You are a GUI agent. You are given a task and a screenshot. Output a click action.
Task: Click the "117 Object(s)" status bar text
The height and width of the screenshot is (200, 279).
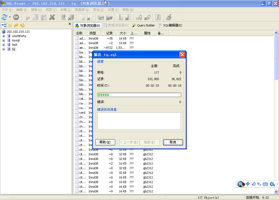[x=208, y=198]
